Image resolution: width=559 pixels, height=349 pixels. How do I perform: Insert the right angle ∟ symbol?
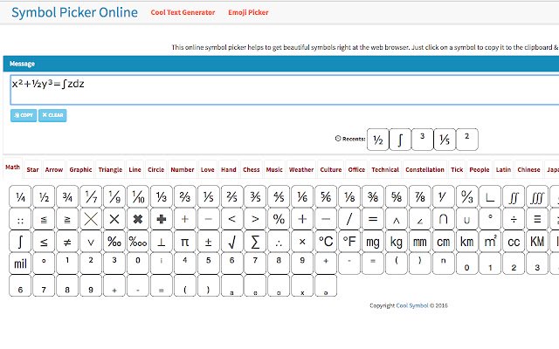pos(490,196)
